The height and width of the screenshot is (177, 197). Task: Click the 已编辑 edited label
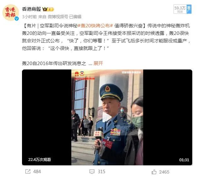[75, 17]
